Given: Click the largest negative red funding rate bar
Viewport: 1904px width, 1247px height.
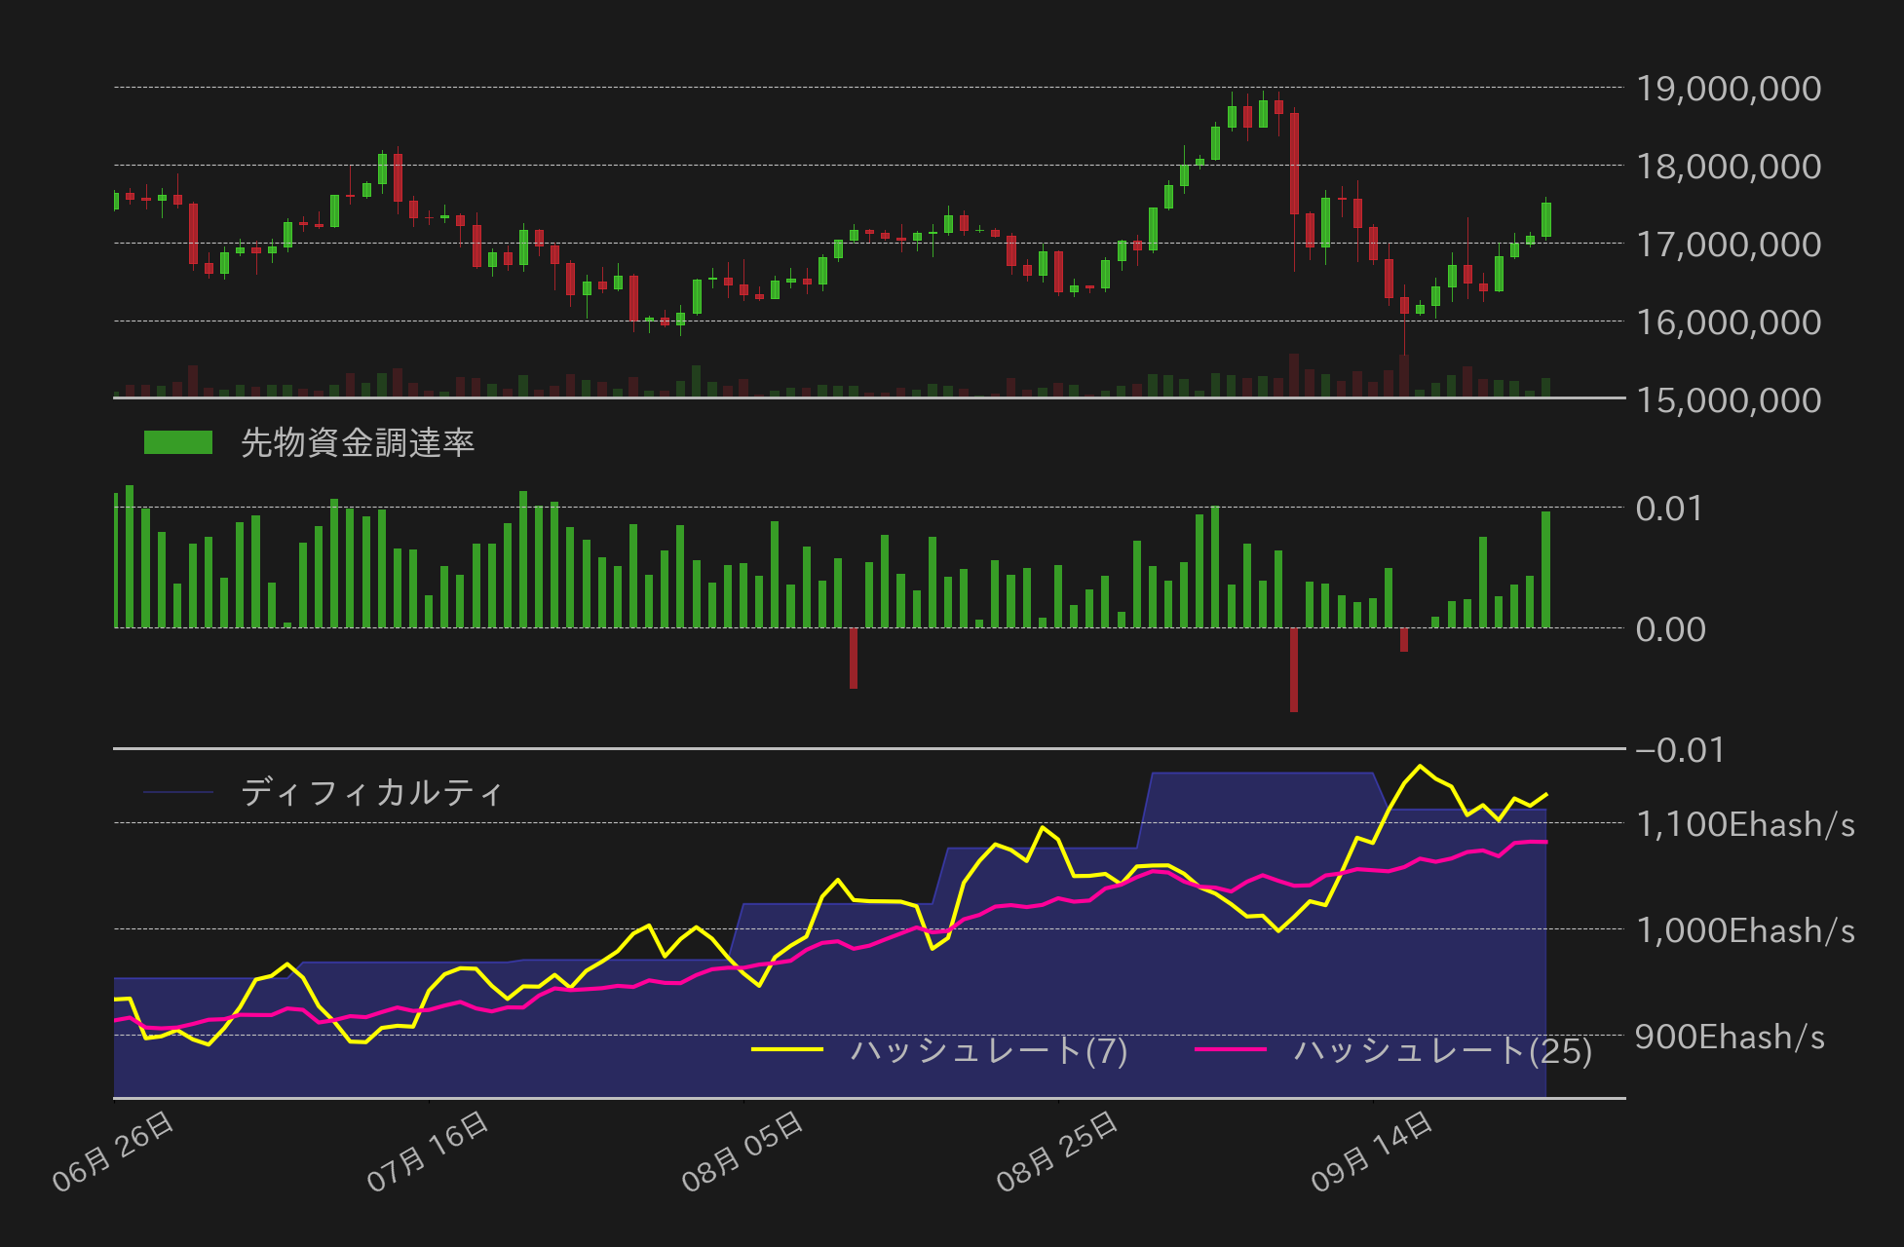Looking at the screenshot, I should click(1294, 670).
